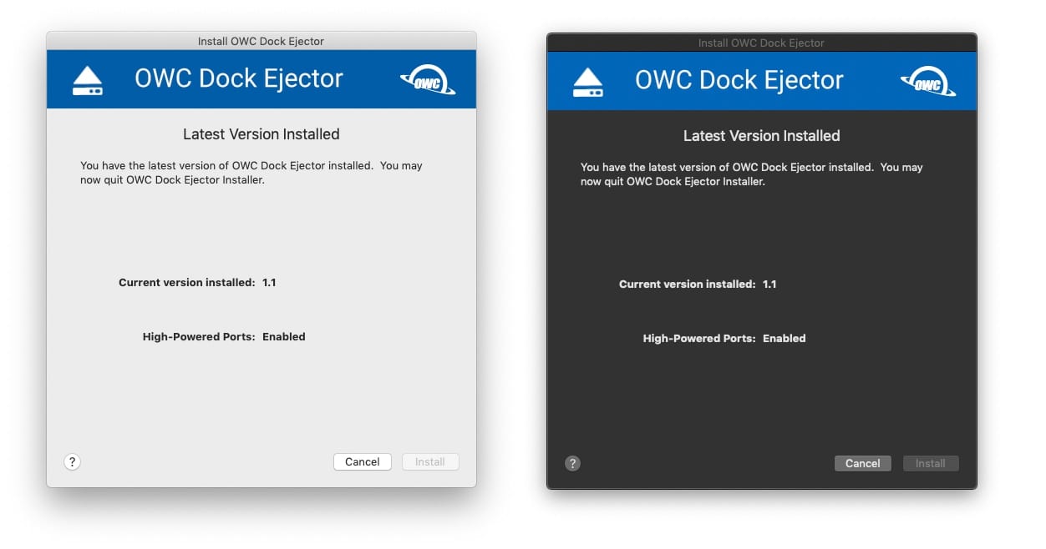Click the OWC logo in light window header
The image size is (1046, 549).
tap(427, 81)
